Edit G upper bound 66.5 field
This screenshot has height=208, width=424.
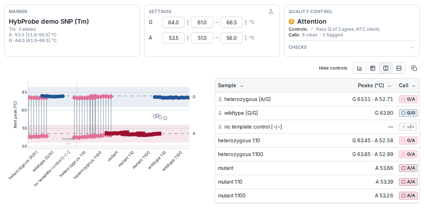click(231, 22)
